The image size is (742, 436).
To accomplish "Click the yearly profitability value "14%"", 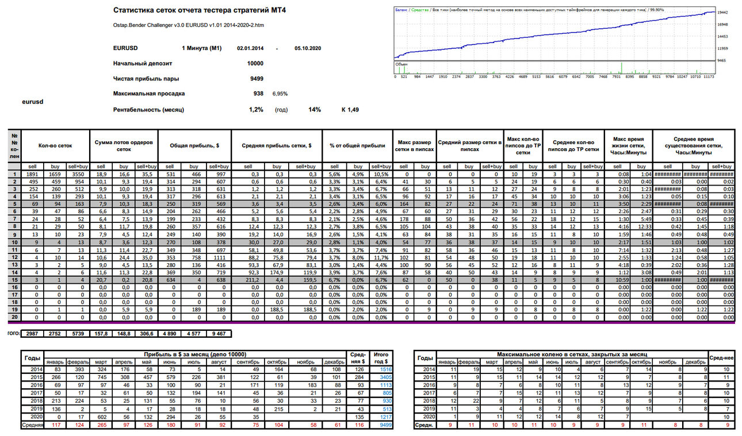I will pyautogui.click(x=315, y=109).
